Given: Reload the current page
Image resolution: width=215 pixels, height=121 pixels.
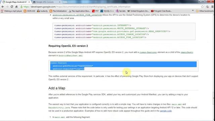Looking at the screenshot, I should tap(12, 7).
